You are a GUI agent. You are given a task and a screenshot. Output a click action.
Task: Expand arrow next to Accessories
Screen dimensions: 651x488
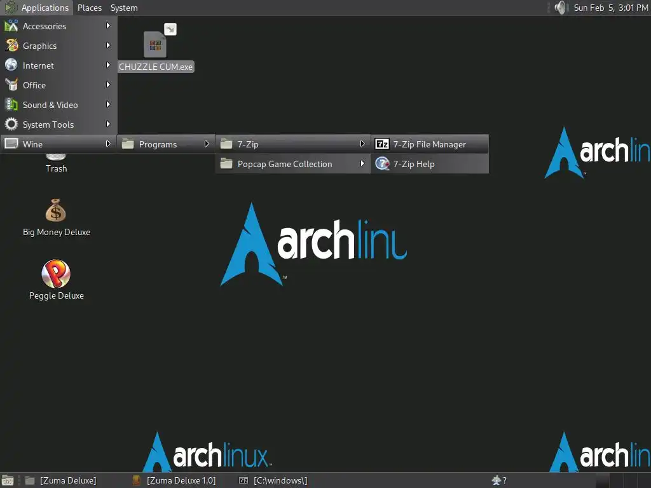coord(108,25)
